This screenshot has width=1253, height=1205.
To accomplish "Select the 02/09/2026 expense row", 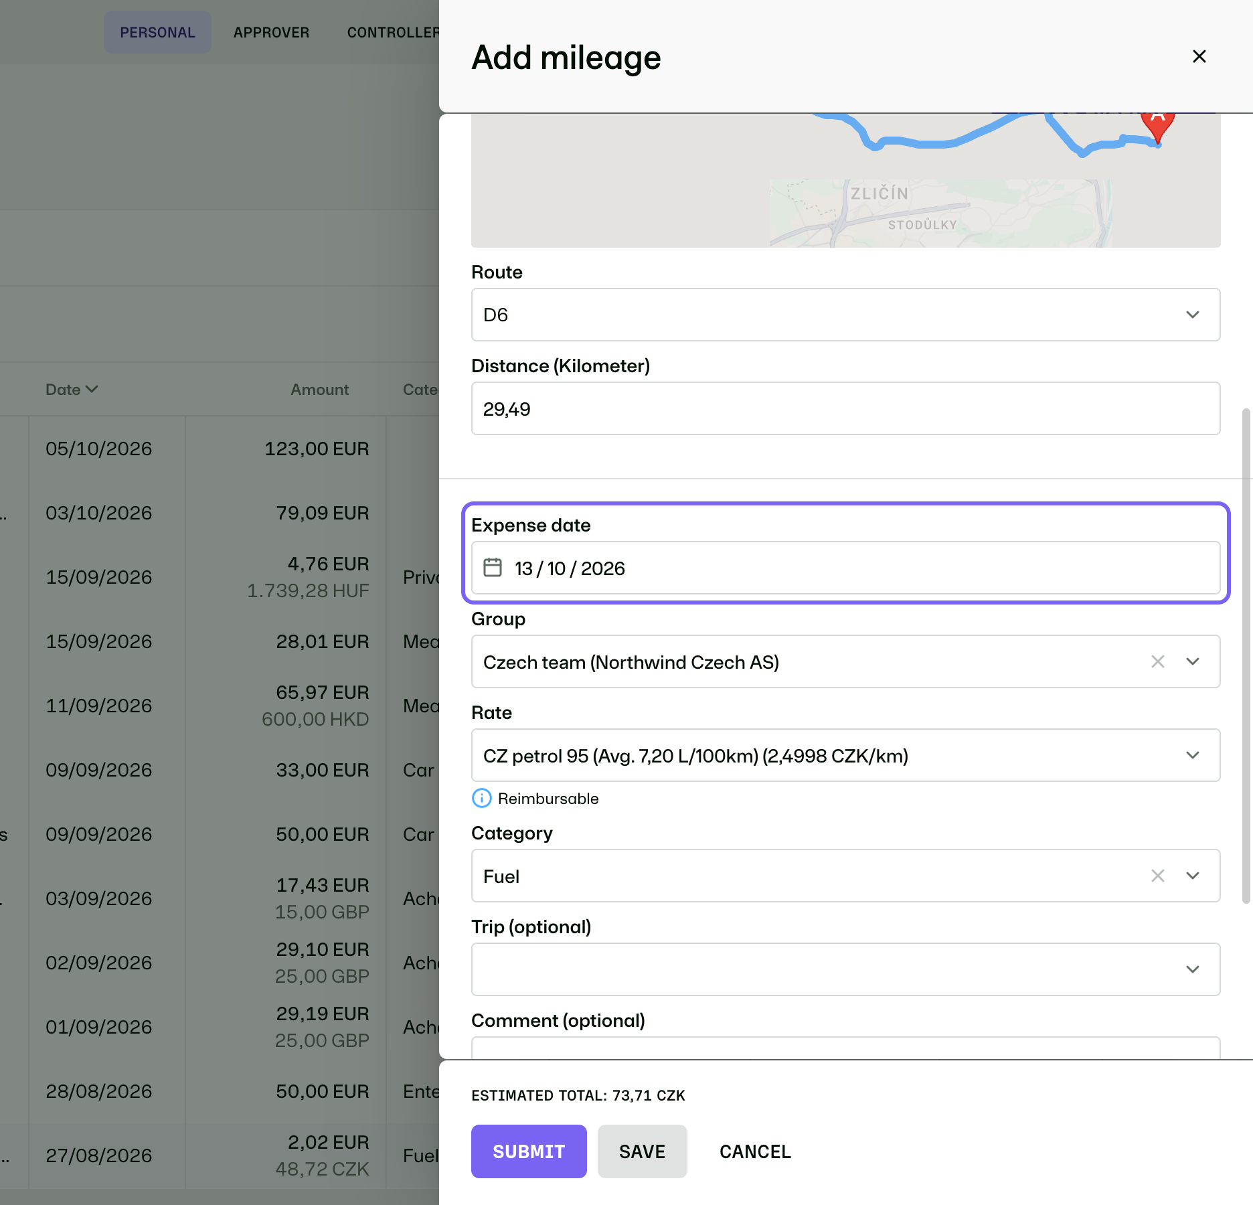I will tap(220, 963).
